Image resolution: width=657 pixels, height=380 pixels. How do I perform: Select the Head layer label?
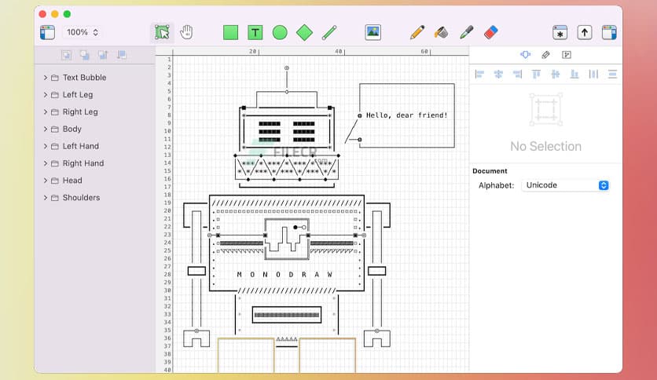[x=72, y=181]
